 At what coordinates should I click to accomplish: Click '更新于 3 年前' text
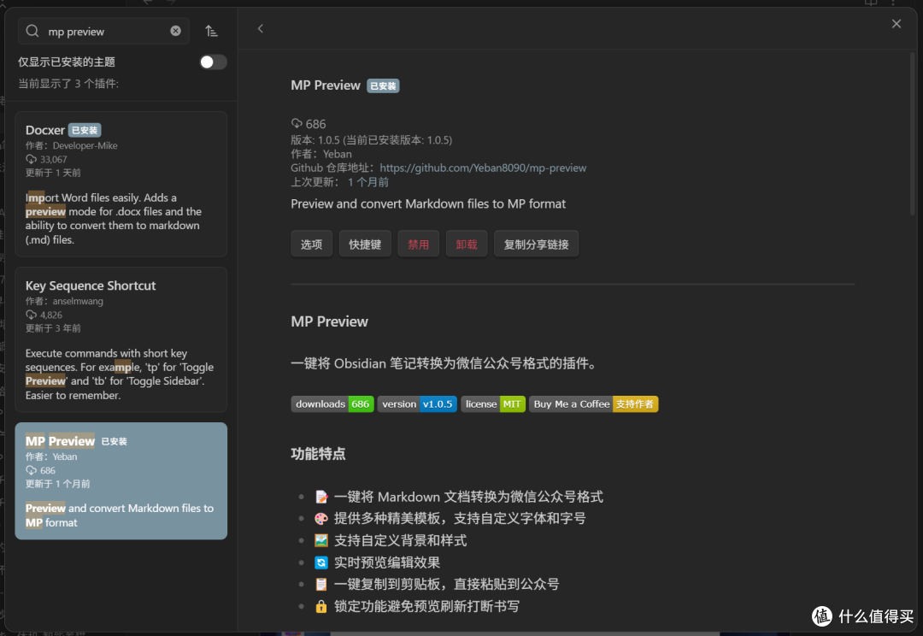[x=53, y=328]
